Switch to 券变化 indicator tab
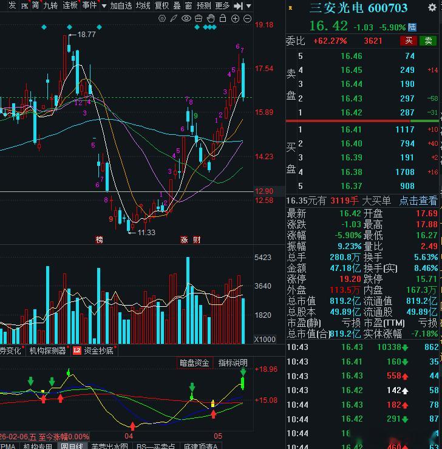Viewport: 442px width, 449px height. 11,351
